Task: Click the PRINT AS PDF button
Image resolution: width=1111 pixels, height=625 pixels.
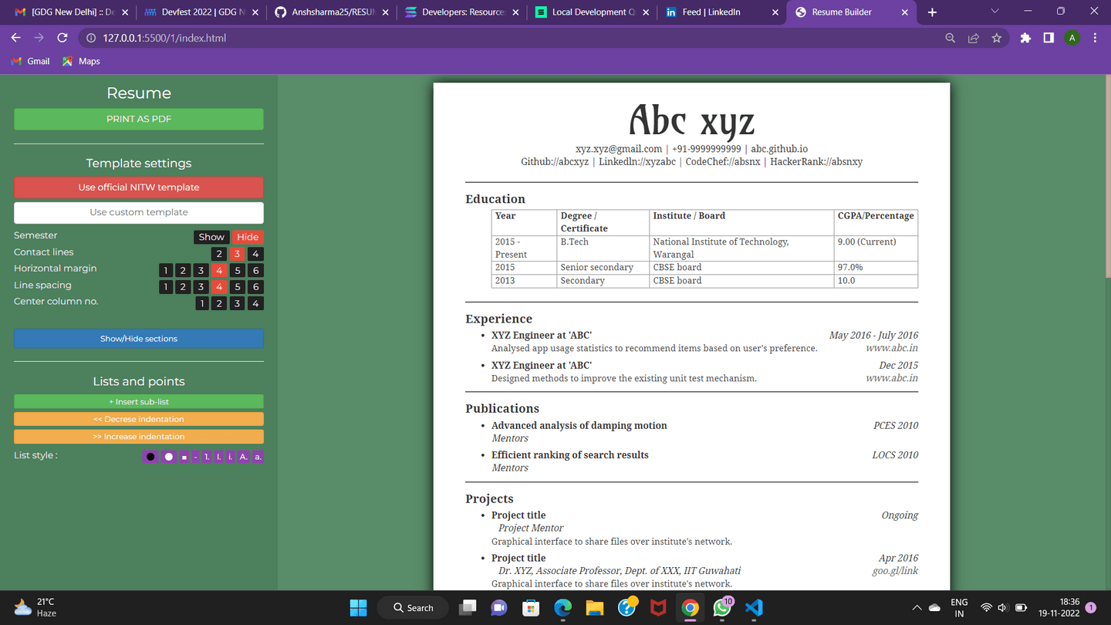Action: tap(139, 119)
